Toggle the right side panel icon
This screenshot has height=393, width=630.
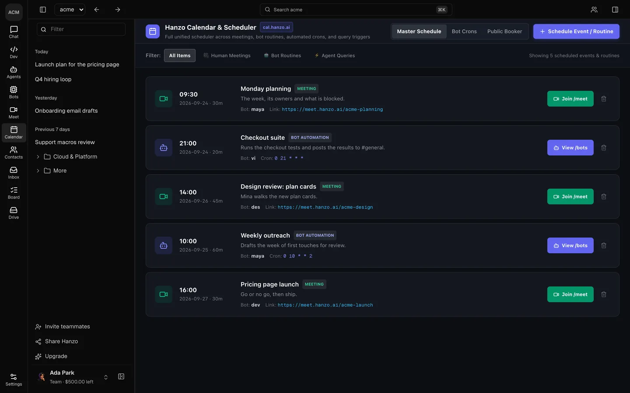[615, 10]
